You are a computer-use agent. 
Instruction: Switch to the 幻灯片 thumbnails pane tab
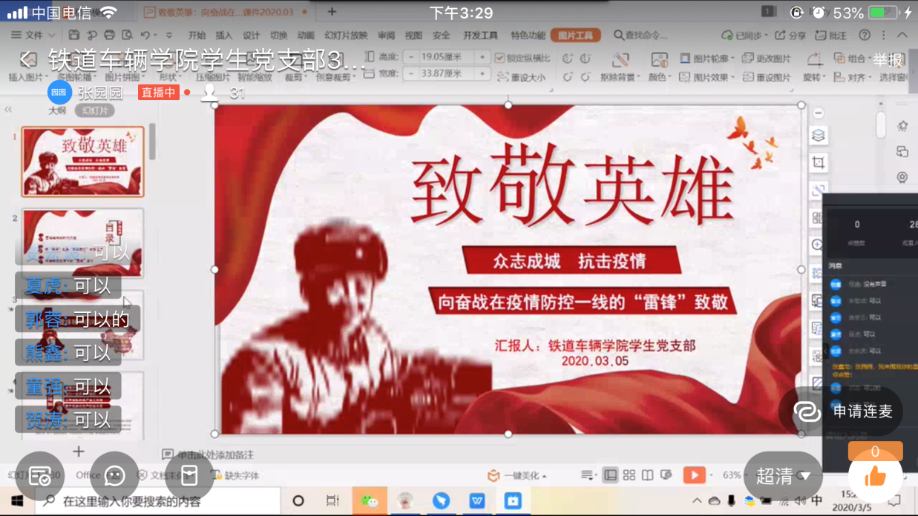click(x=94, y=110)
